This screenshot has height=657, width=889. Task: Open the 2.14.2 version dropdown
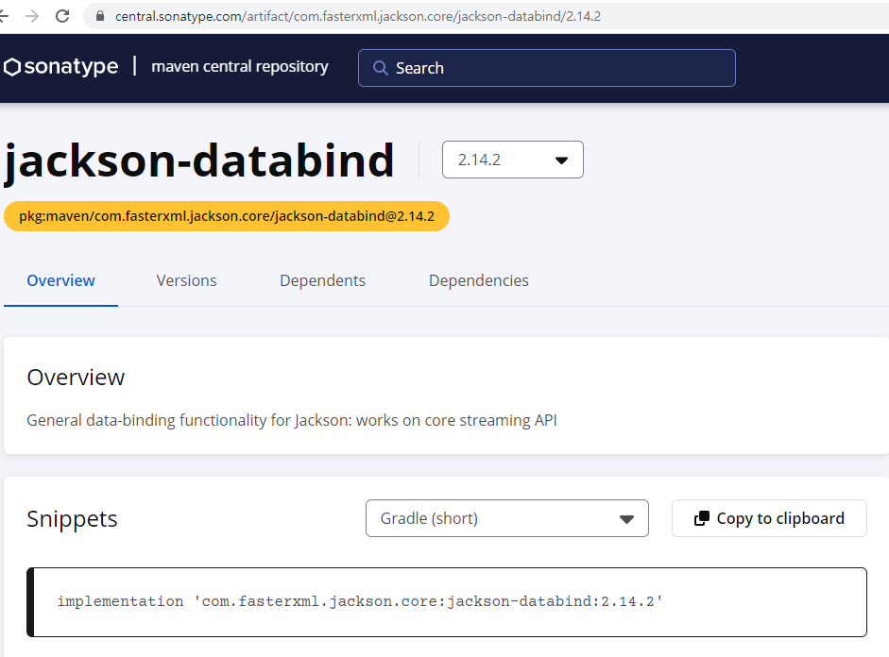[513, 160]
